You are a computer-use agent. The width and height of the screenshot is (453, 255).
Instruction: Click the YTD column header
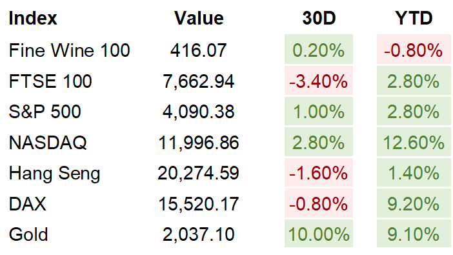pos(414,18)
